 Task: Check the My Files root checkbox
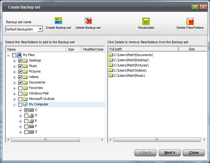(14, 55)
